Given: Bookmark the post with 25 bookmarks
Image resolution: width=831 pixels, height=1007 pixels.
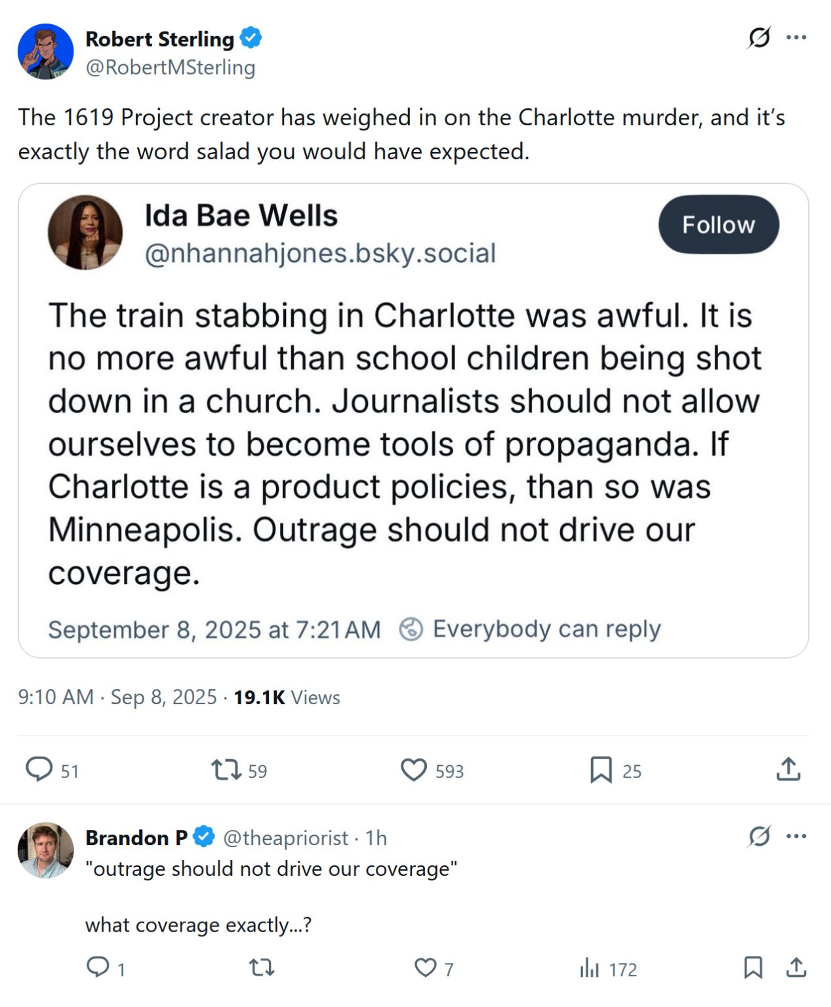Looking at the screenshot, I should (601, 770).
